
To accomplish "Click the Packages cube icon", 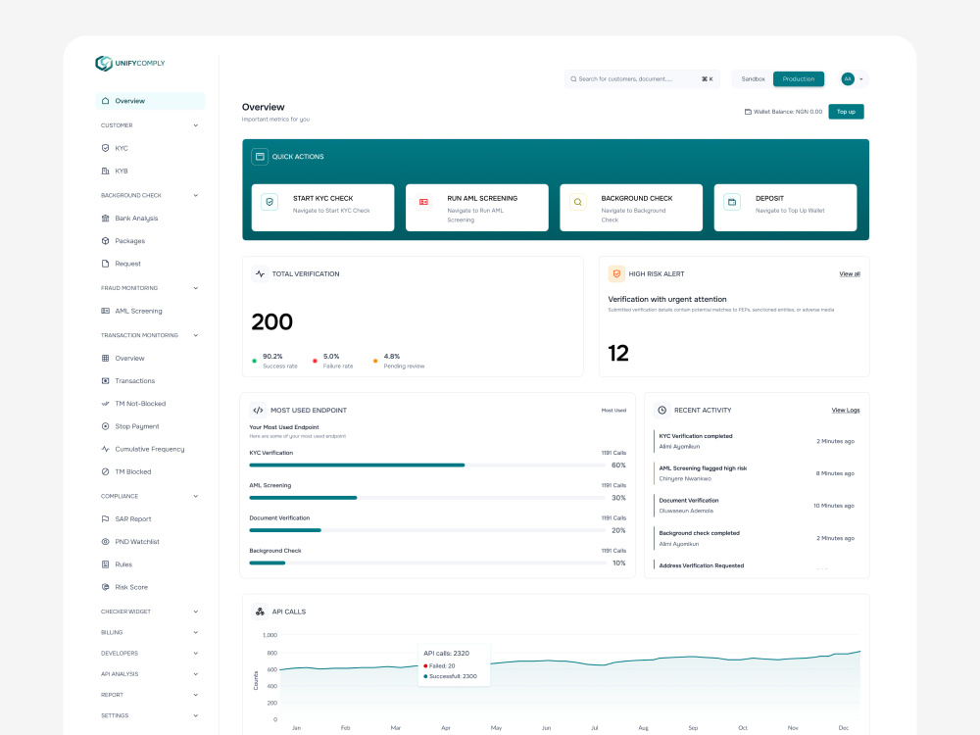I will (x=105, y=241).
